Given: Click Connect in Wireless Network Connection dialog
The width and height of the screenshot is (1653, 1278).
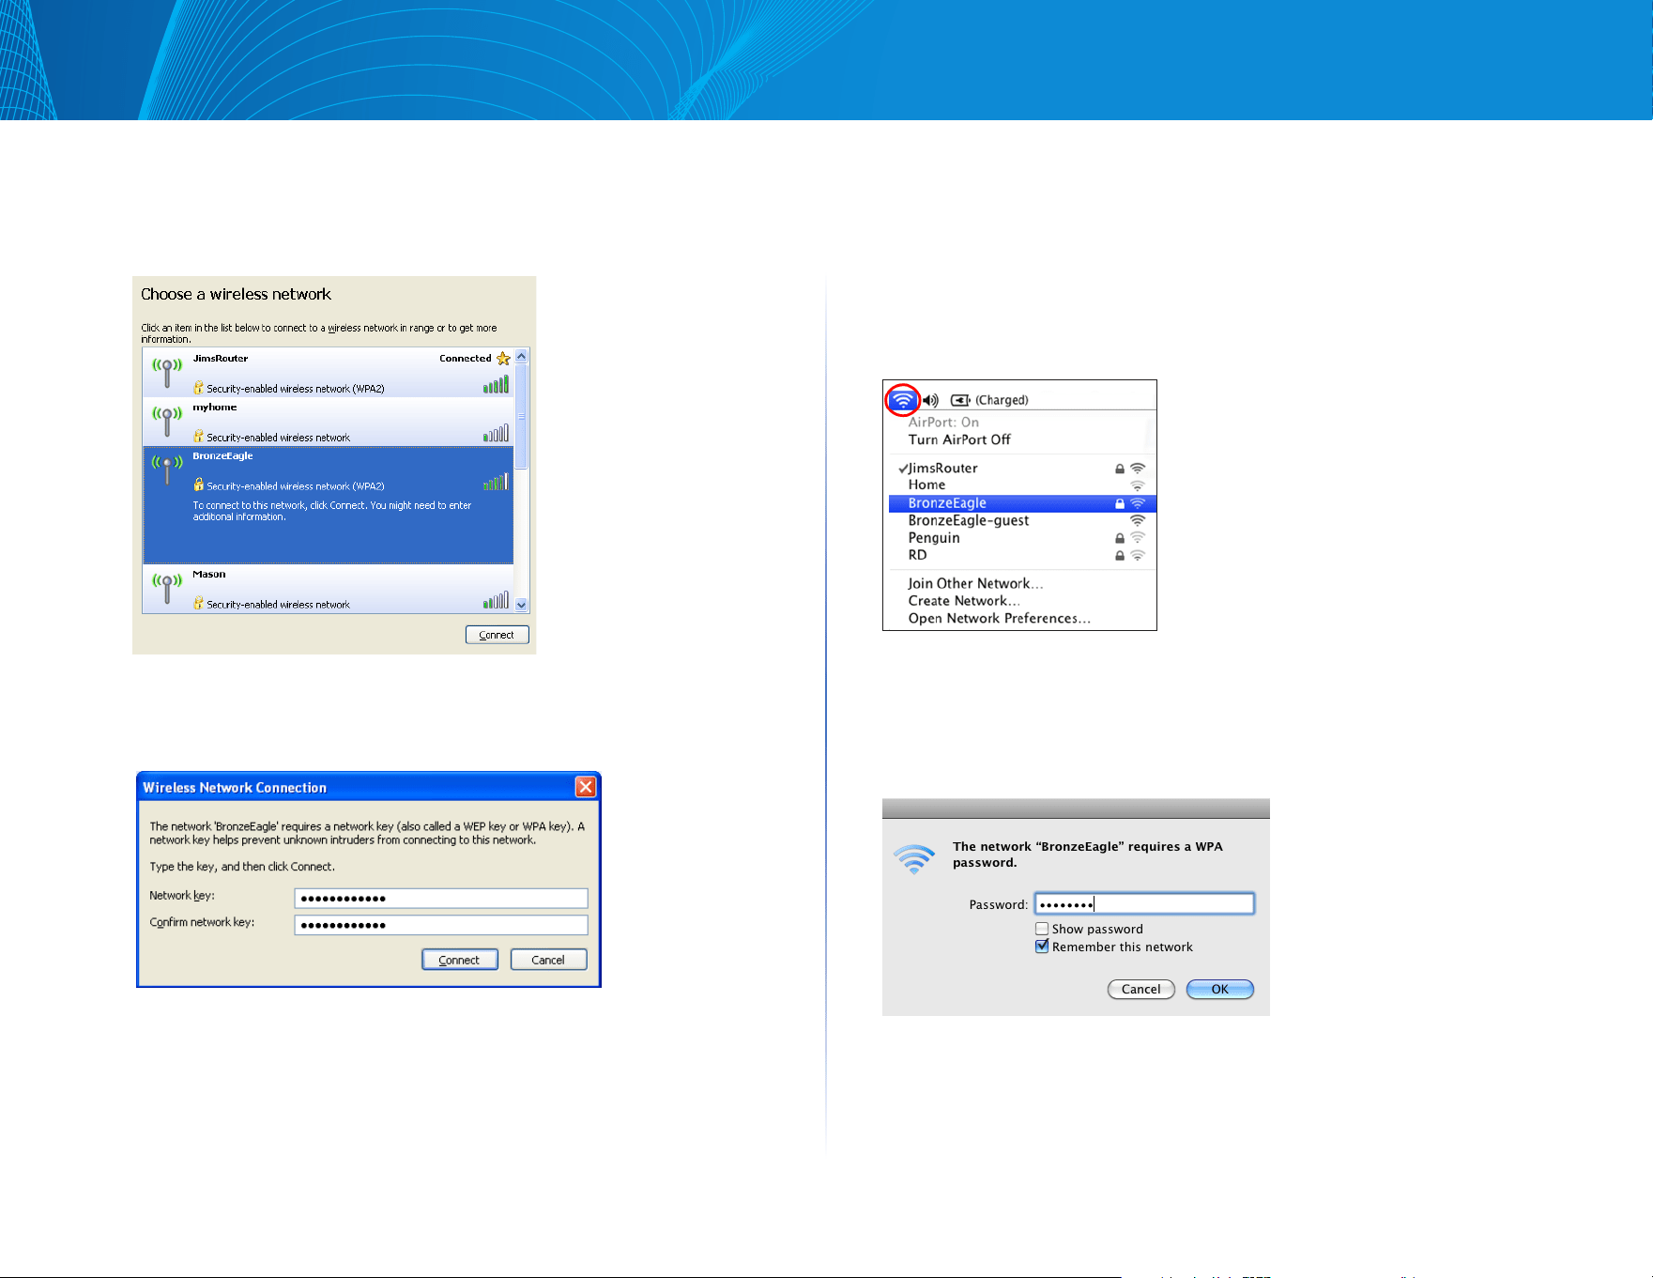Looking at the screenshot, I should (460, 960).
